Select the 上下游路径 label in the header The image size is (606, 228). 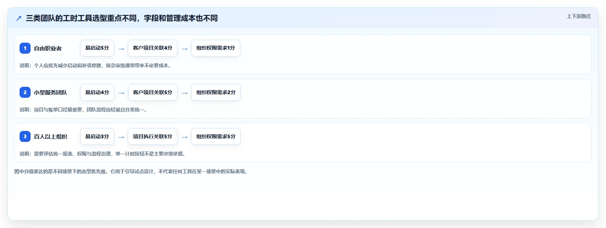click(x=579, y=16)
